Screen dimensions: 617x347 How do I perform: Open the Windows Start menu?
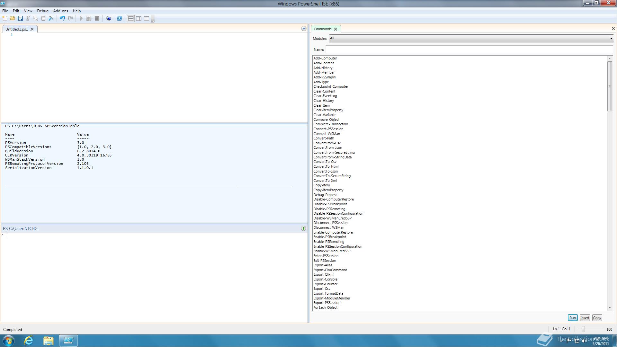(9, 340)
